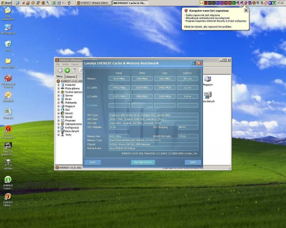Expand the Płyta główna tree node
286x228 pixels.
pyautogui.click(x=58, y=89)
